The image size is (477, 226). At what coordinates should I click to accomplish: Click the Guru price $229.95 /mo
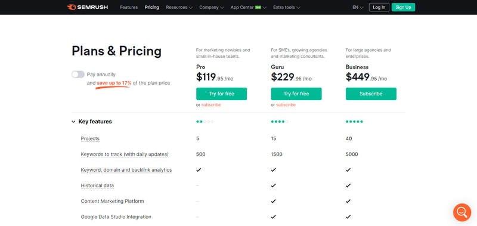click(291, 78)
